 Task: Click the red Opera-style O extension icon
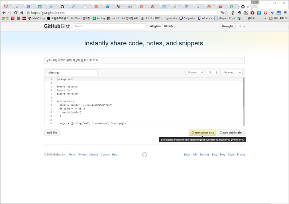coord(252,13)
